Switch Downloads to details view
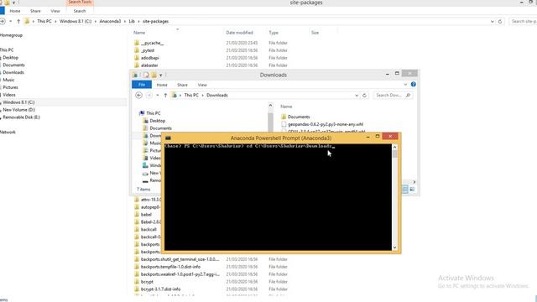The height and width of the screenshot is (302, 537). coord(405,190)
